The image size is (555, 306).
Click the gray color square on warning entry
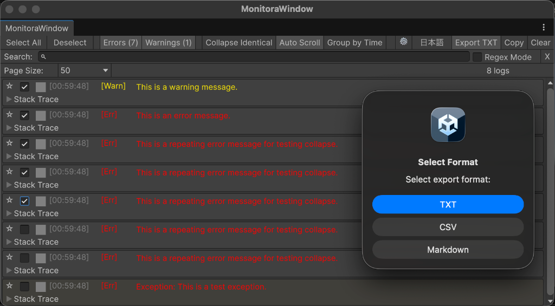(x=41, y=87)
